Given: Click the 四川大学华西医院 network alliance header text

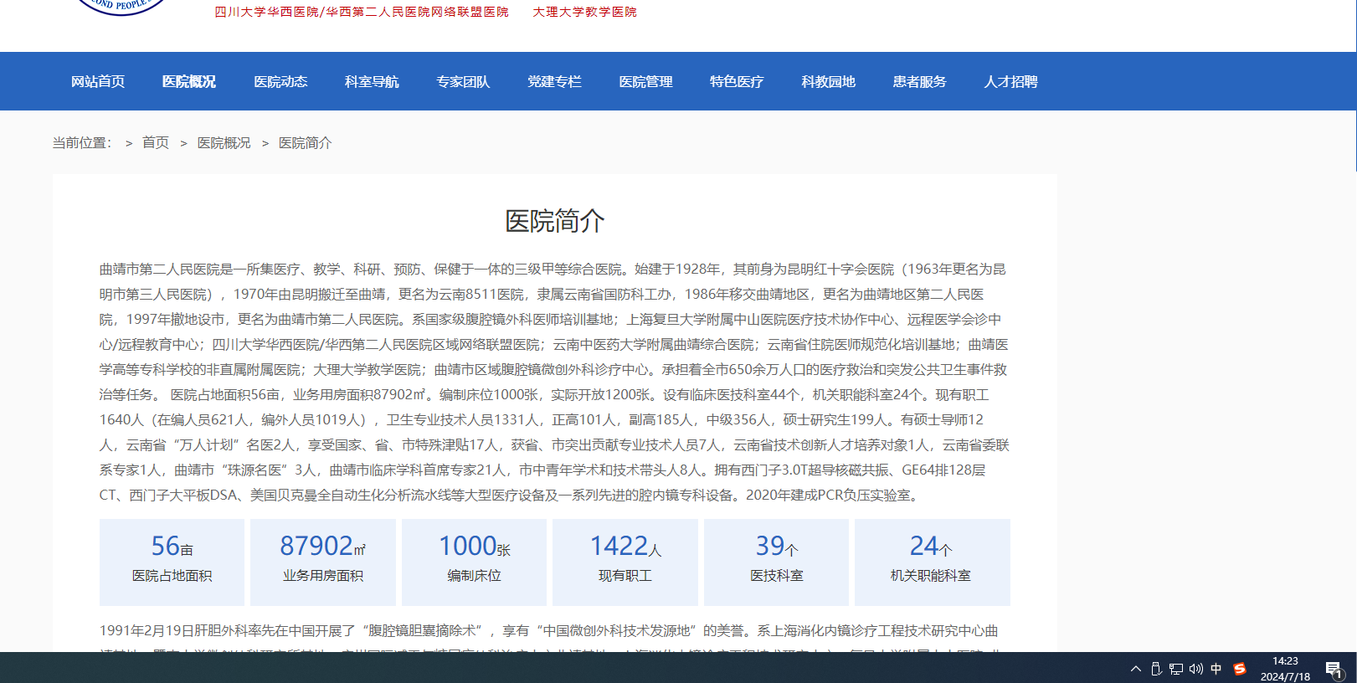Looking at the screenshot, I should 362,12.
